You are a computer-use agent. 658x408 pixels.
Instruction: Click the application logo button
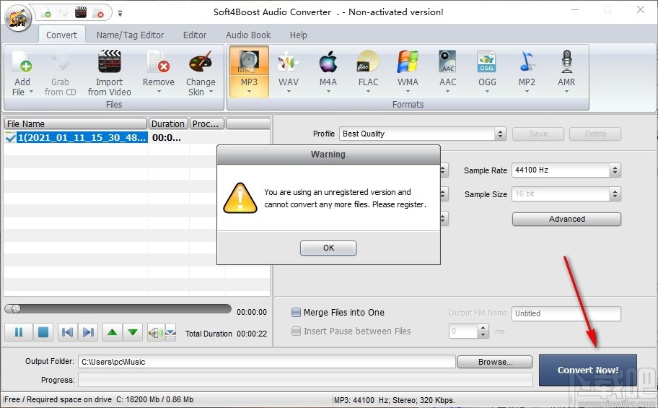tap(17, 17)
